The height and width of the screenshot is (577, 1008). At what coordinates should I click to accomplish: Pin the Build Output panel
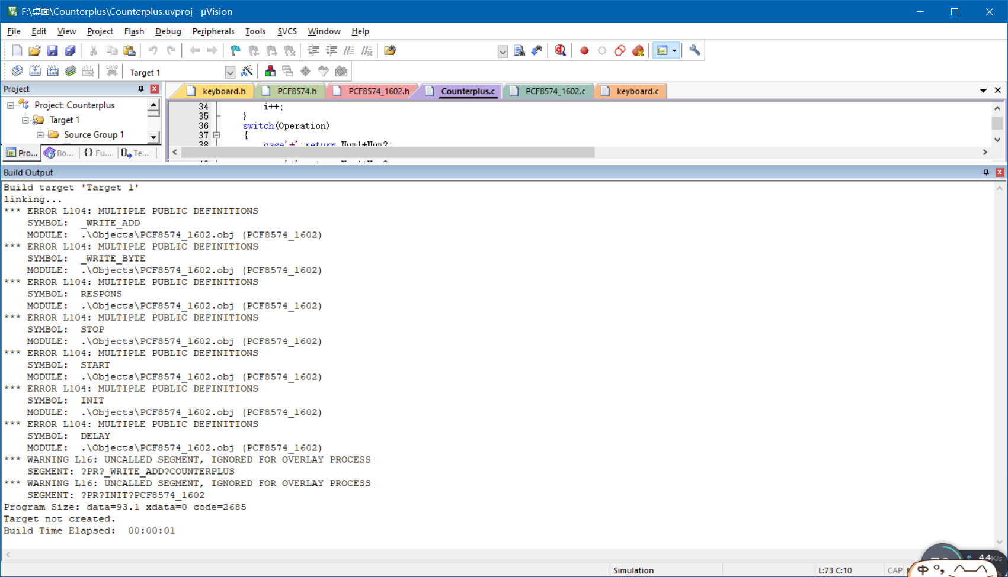986,172
